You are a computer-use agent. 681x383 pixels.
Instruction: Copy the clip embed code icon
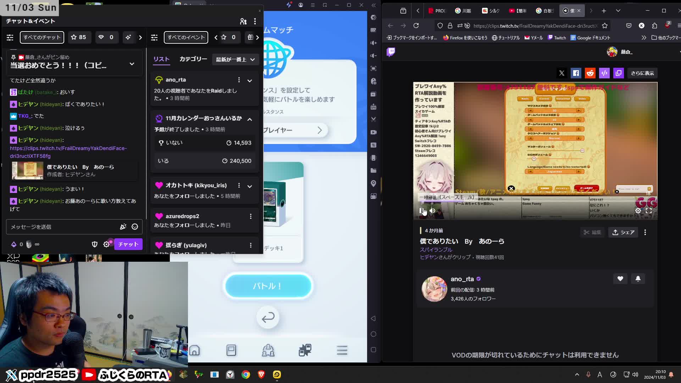[x=604, y=73]
